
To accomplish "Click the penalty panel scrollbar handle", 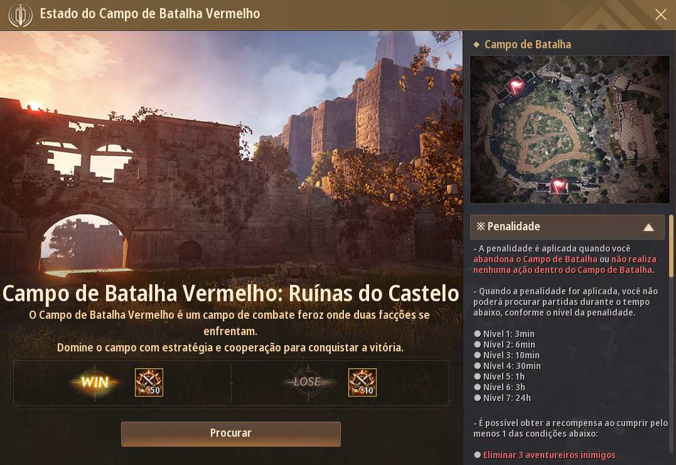I will [671, 246].
